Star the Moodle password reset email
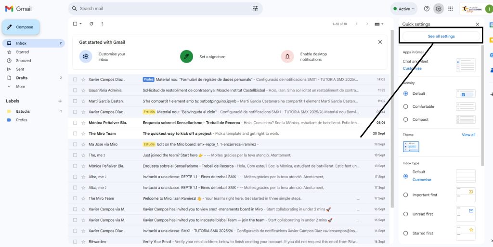The image size is (493, 247). click(83, 90)
